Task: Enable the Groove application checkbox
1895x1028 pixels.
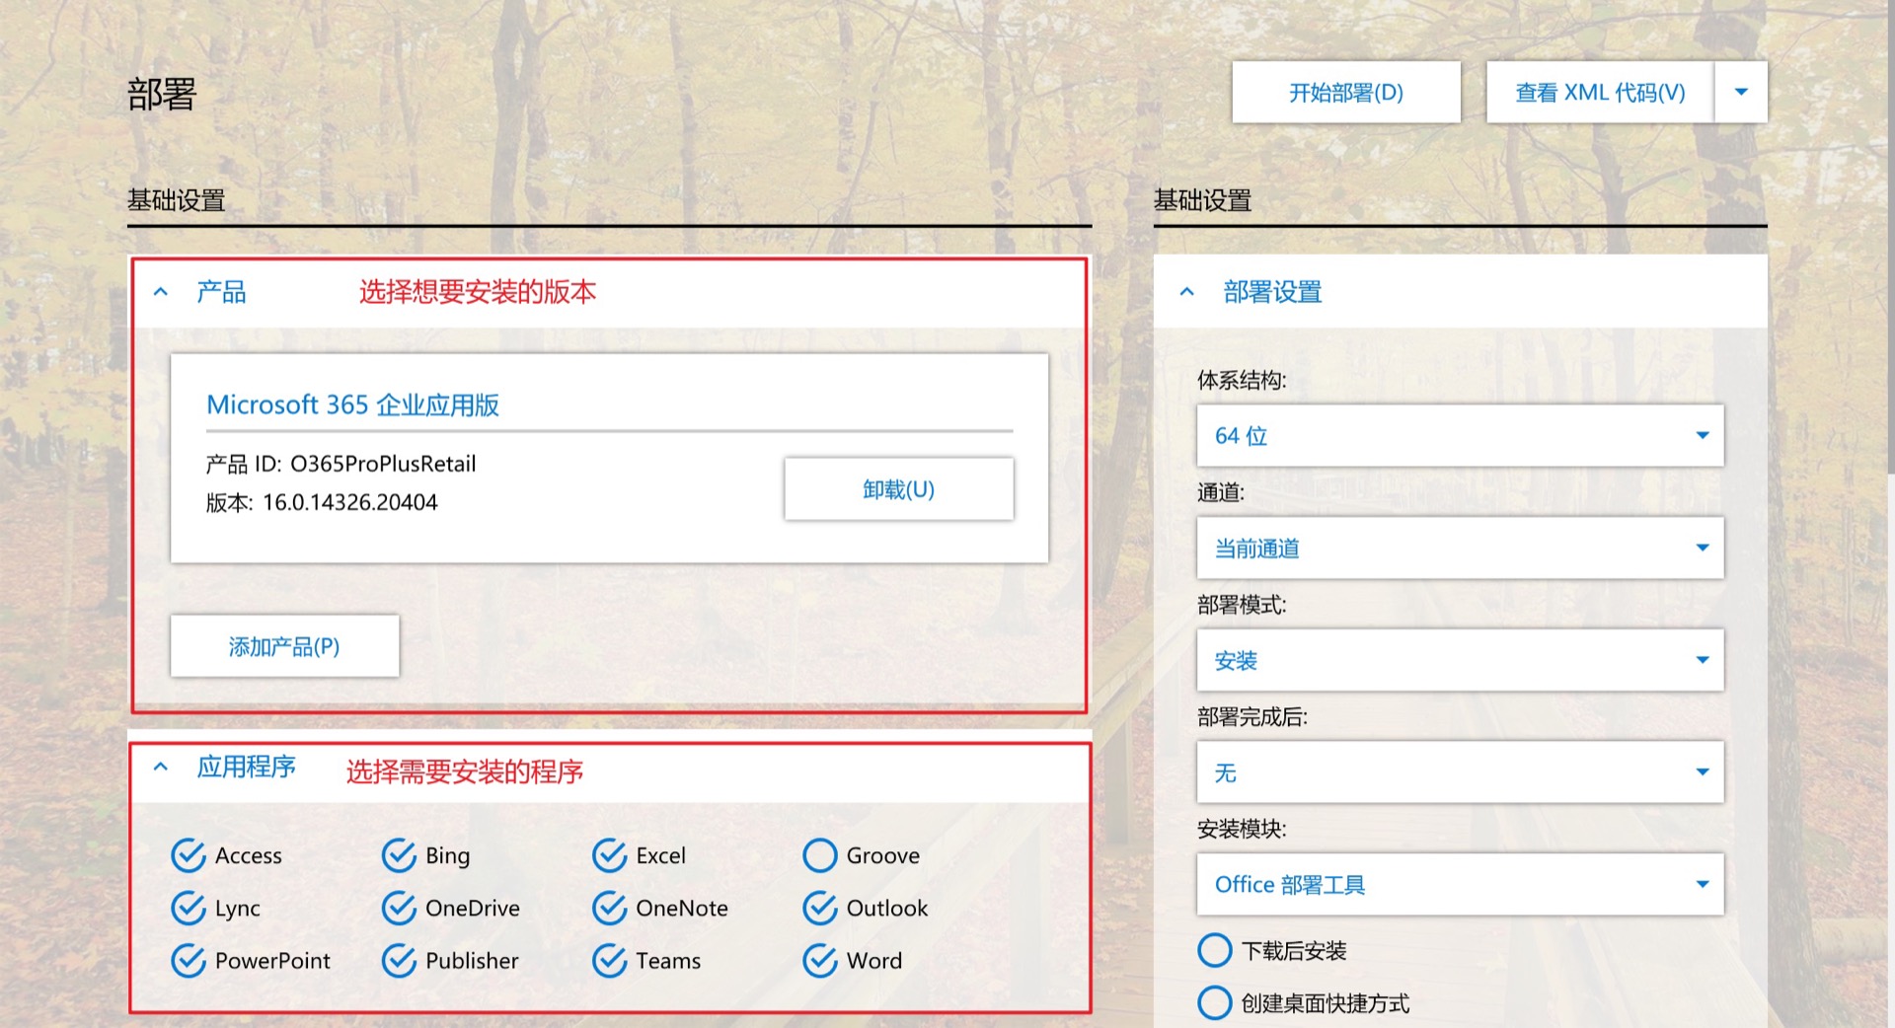Action: (819, 855)
